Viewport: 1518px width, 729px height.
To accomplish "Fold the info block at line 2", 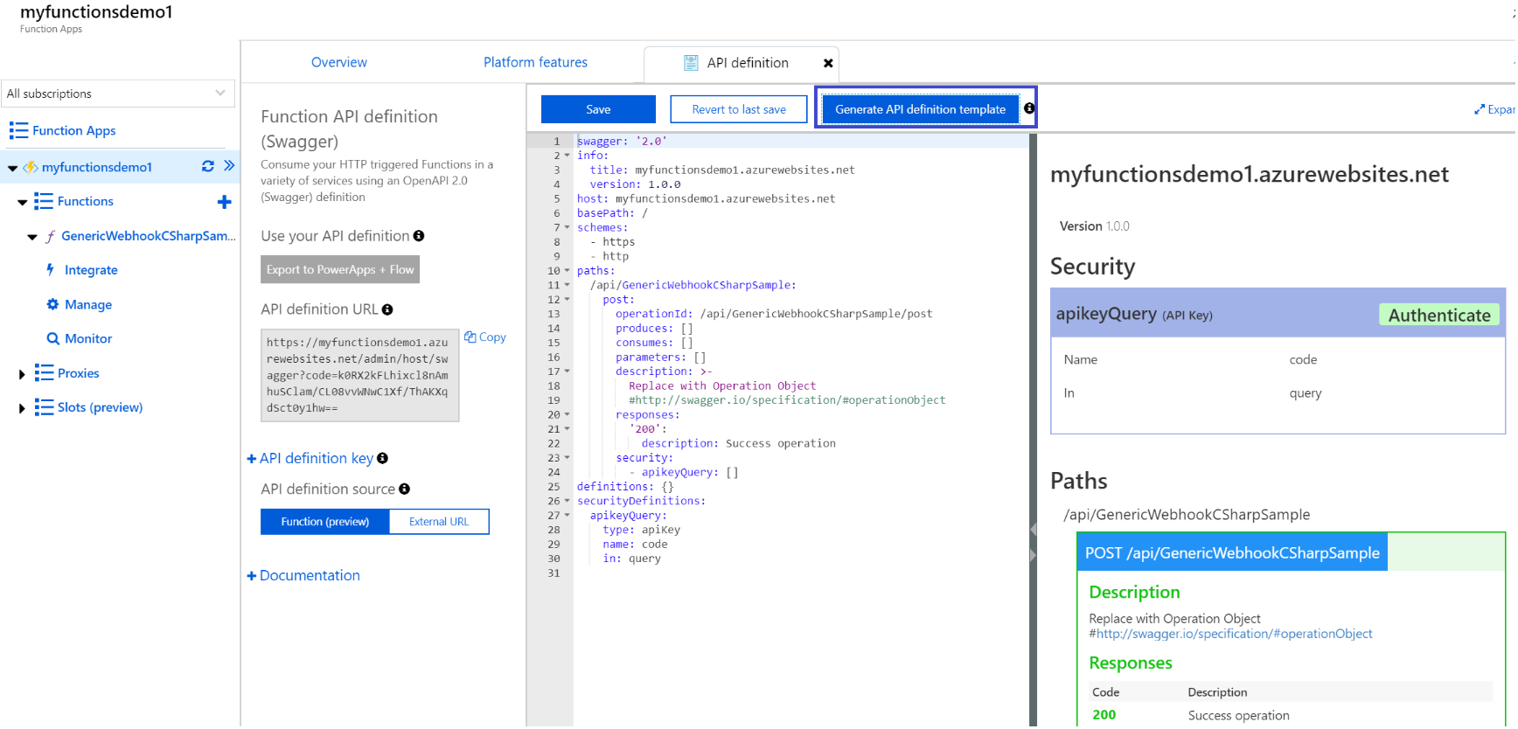I will tap(567, 156).
